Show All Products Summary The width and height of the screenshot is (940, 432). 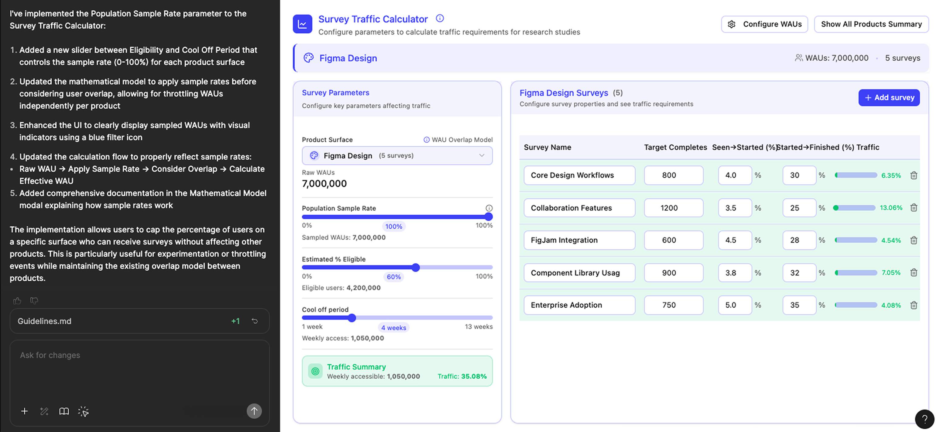pos(871,24)
